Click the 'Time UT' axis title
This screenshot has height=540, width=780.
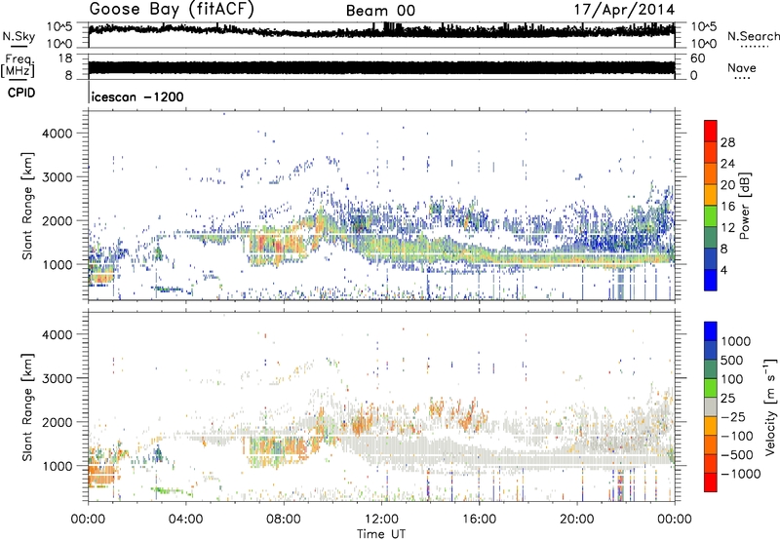(x=381, y=534)
